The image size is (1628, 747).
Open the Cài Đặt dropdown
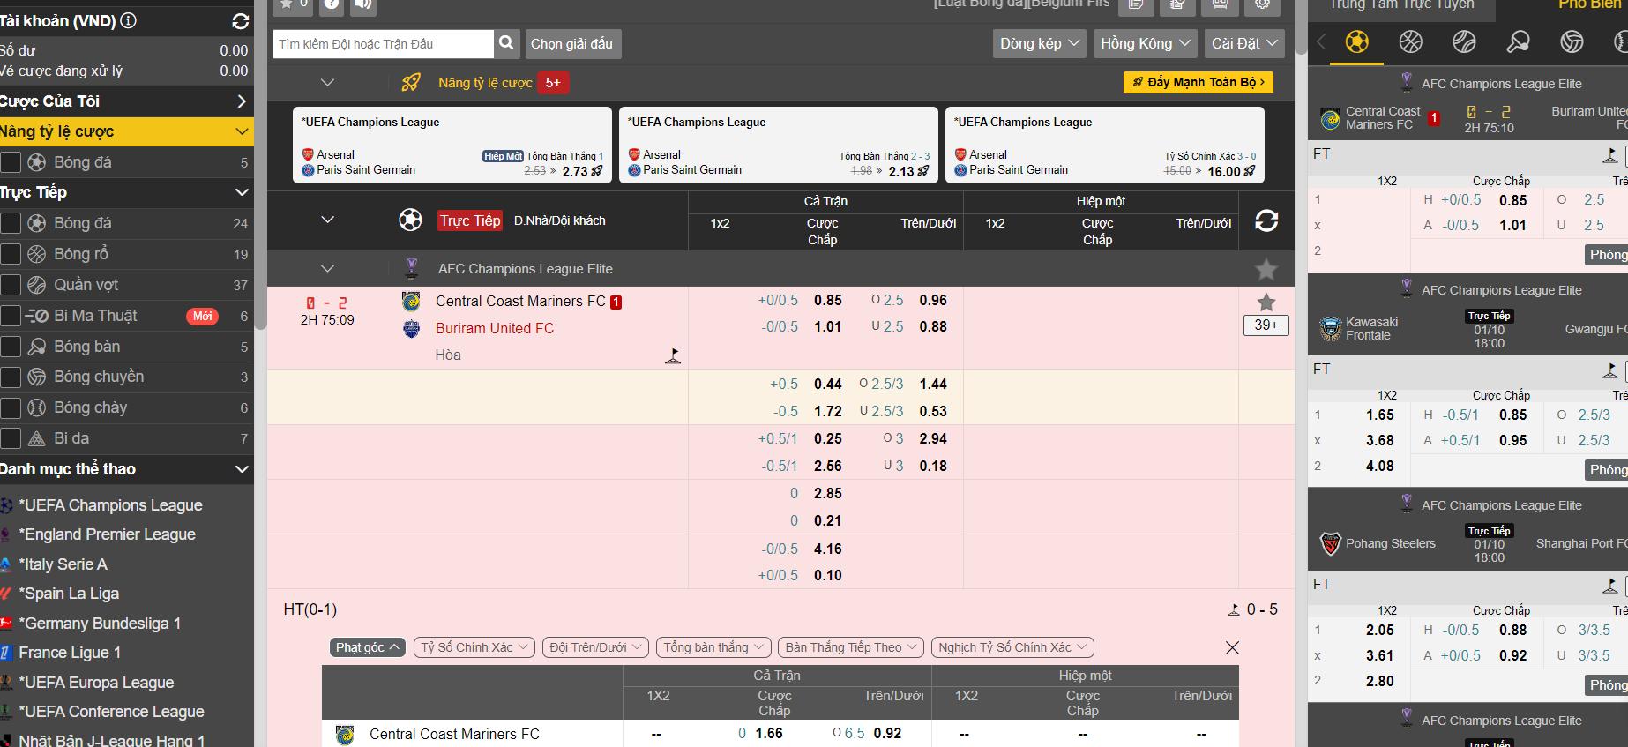point(1244,43)
